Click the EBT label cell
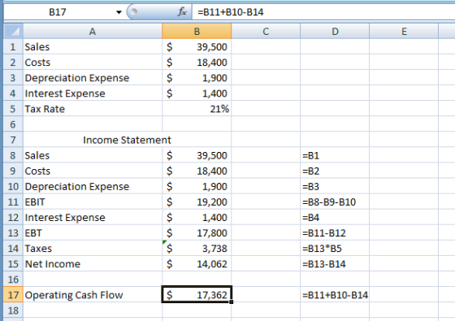Screen dimensions: 455x321 (x=93, y=233)
